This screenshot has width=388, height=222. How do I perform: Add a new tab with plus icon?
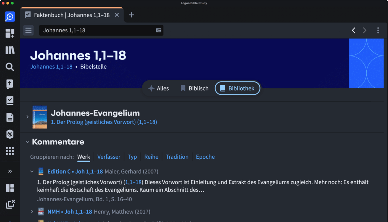click(132, 15)
